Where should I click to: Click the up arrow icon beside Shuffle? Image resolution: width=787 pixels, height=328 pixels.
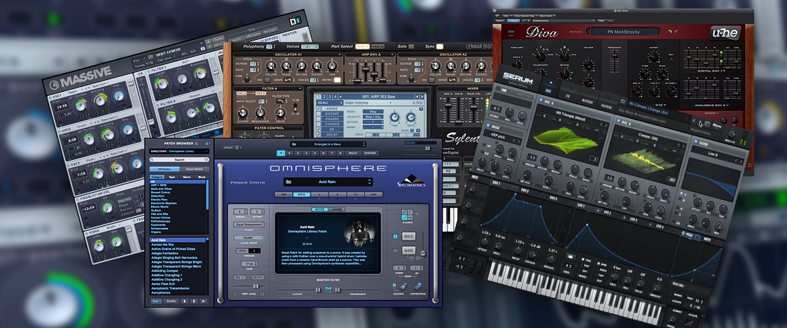point(193,301)
